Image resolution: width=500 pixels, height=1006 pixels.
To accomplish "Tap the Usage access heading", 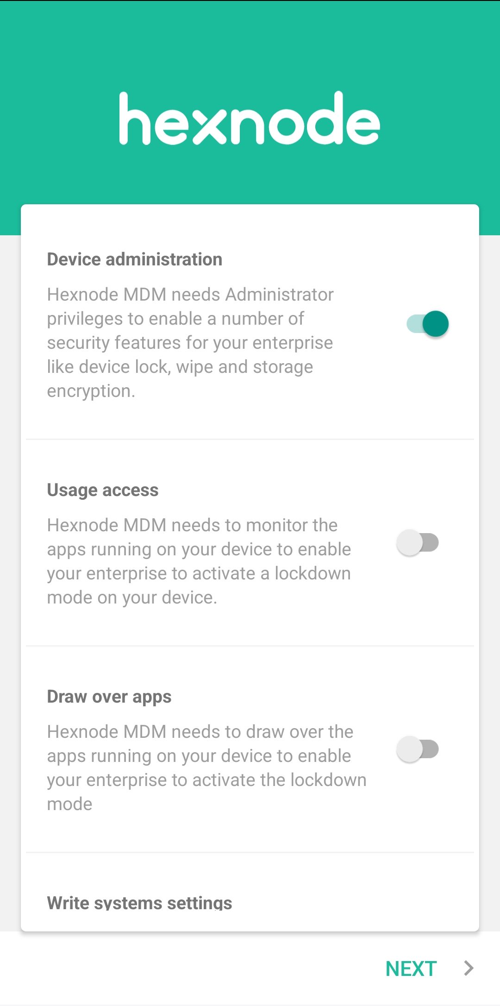I will click(x=103, y=490).
